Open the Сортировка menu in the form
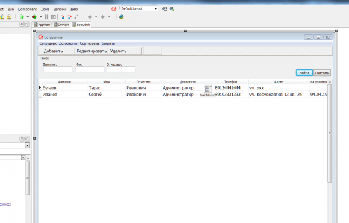 tap(89, 43)
